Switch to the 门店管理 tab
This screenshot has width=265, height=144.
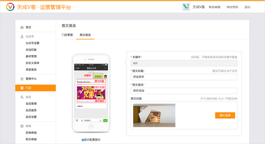point(67,35)
